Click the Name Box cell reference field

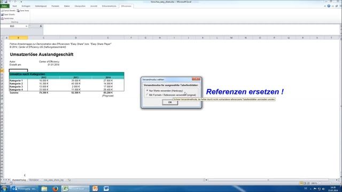(13, 26)
